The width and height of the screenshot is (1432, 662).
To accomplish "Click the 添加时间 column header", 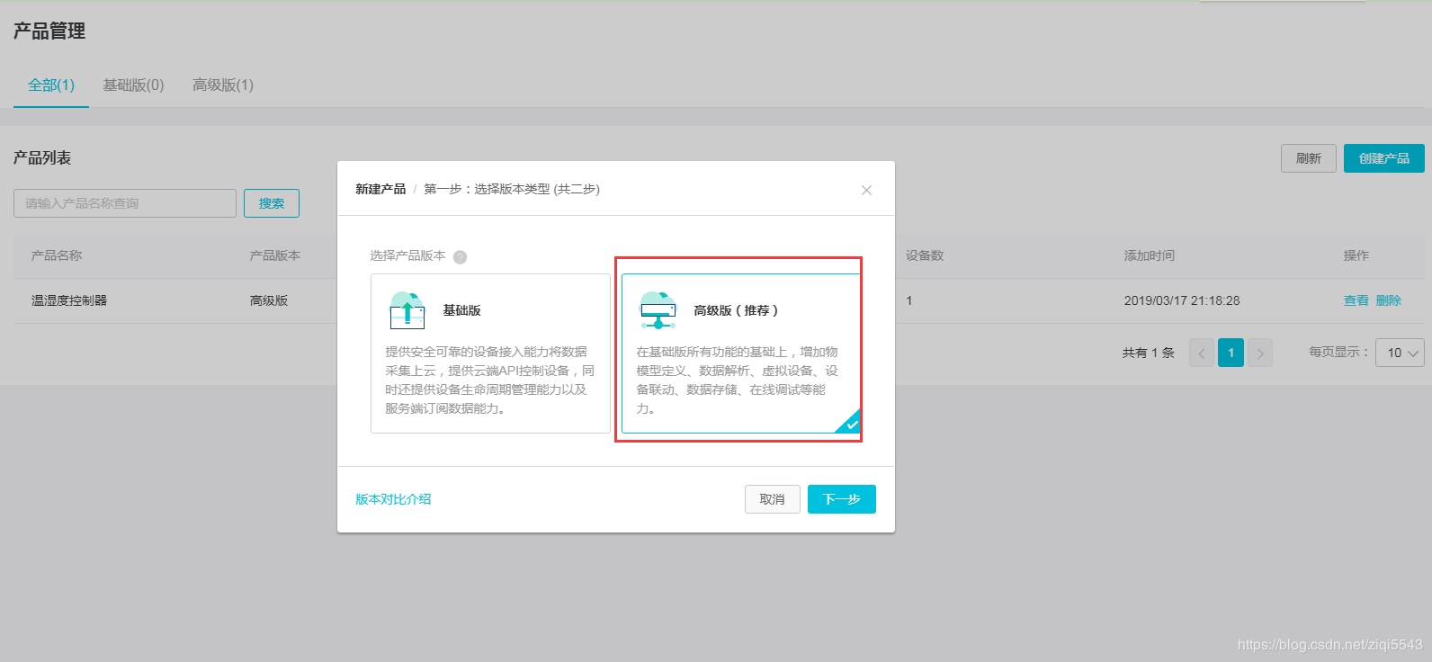I will coord(1150,255).
